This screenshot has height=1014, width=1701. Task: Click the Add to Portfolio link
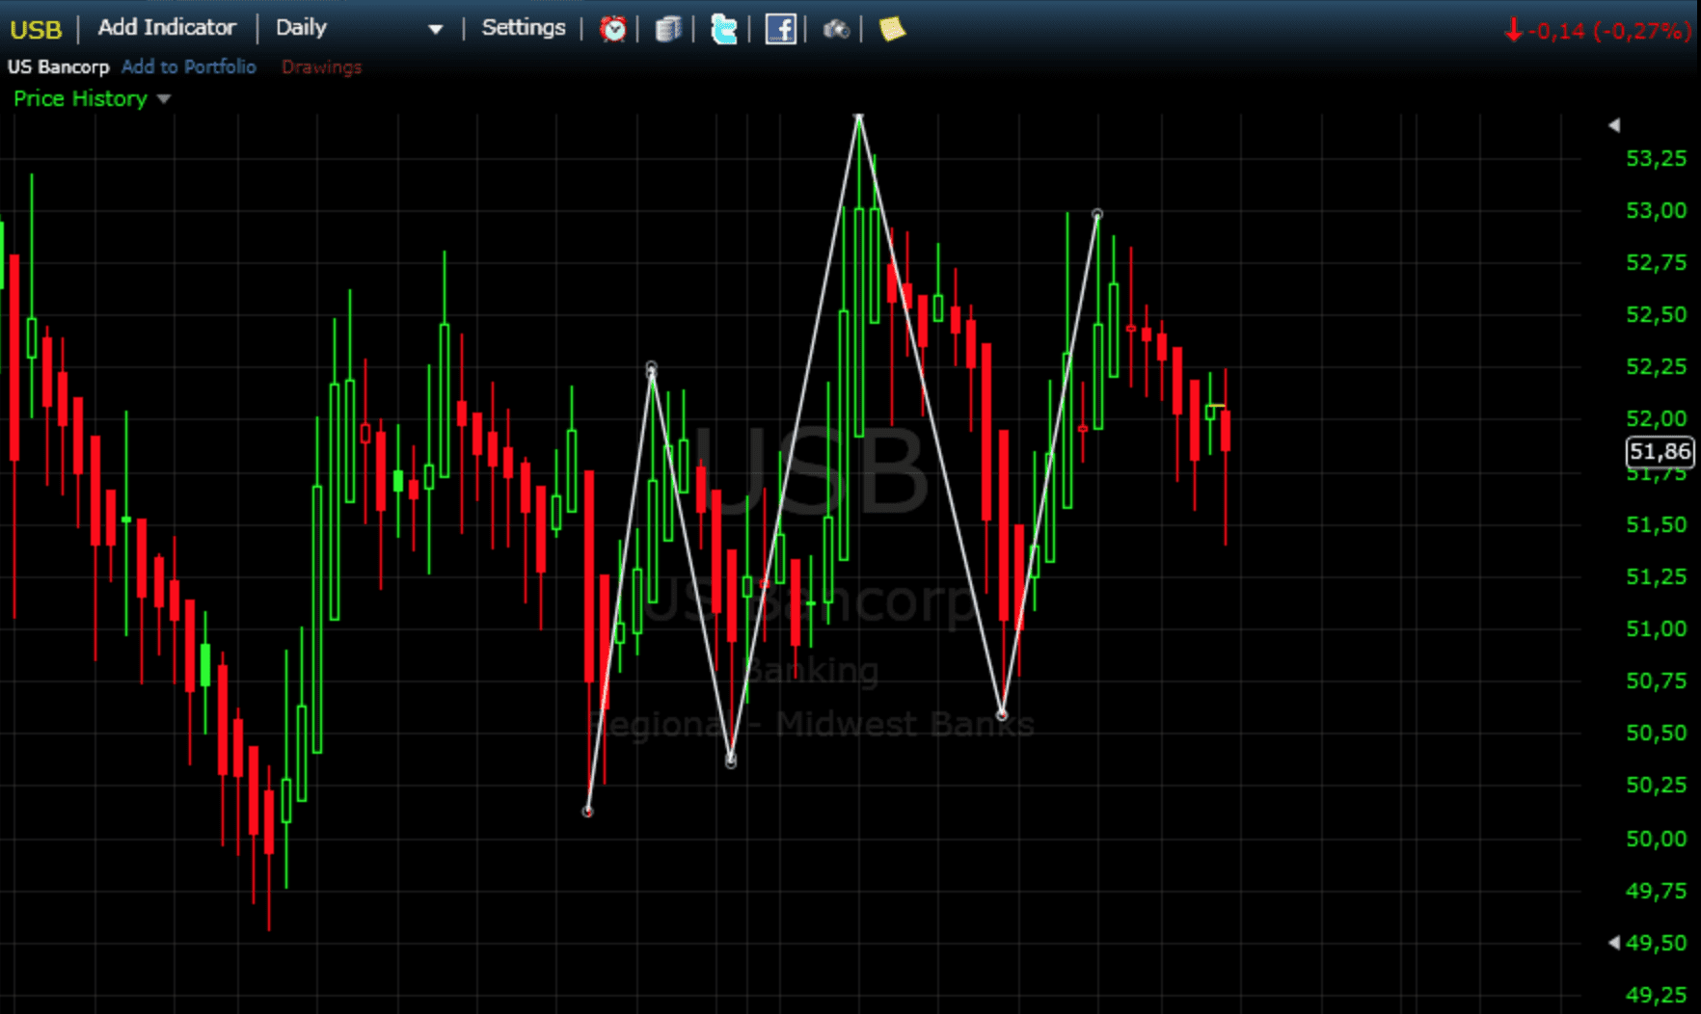(x=189, y=67)
